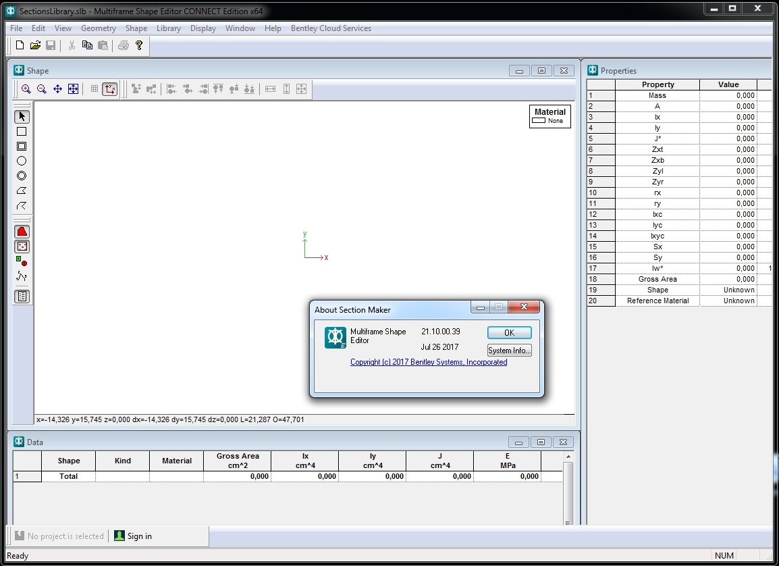The width and height of the screenshot is (779, 566).
Task: Open the Library menu
Action: click(168, 28)
